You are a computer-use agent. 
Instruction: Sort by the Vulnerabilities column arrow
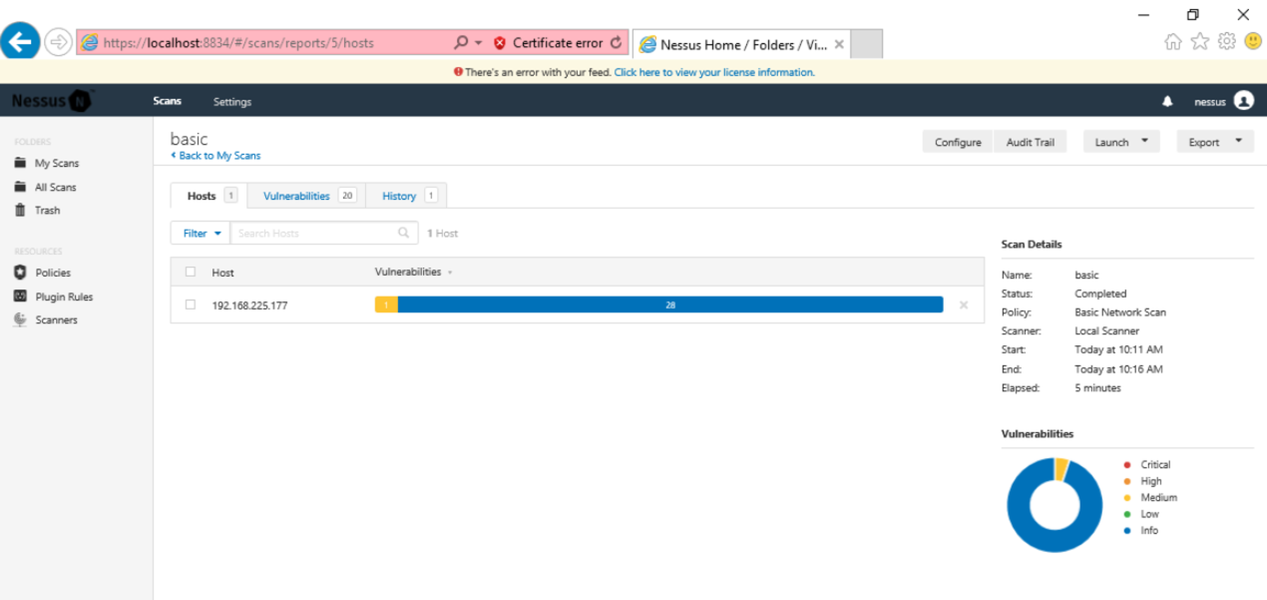(450, 273)
